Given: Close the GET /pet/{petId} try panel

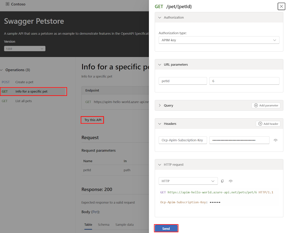Looking at the screenshot, I should (281, 6).
